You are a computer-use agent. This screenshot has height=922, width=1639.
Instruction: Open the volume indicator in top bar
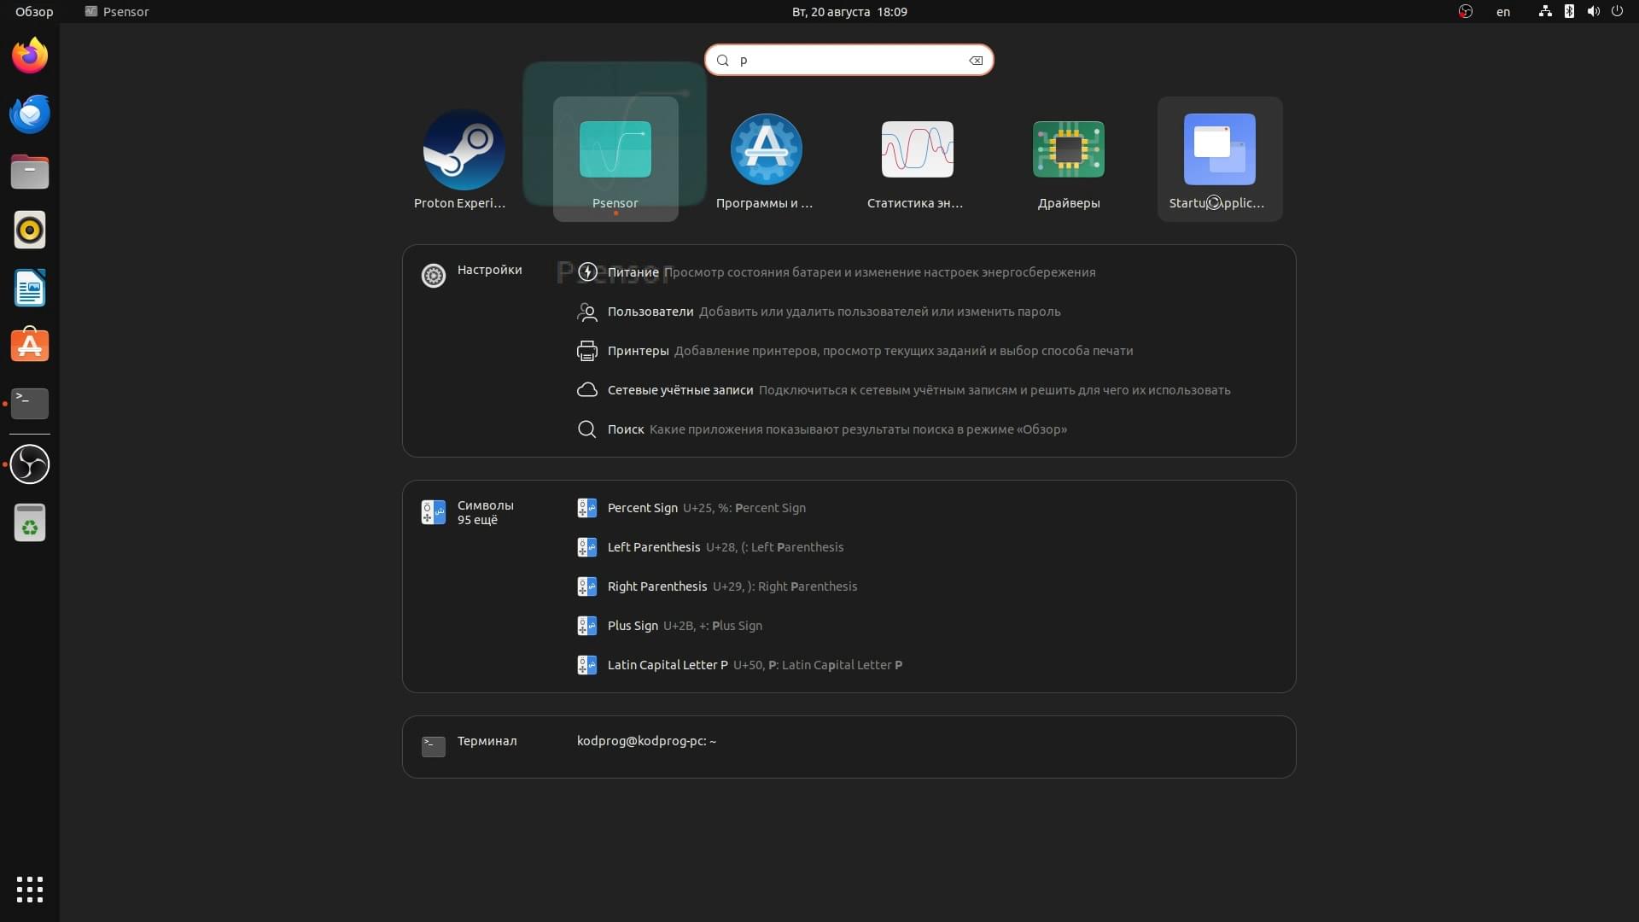click(x=1593, y=12)
